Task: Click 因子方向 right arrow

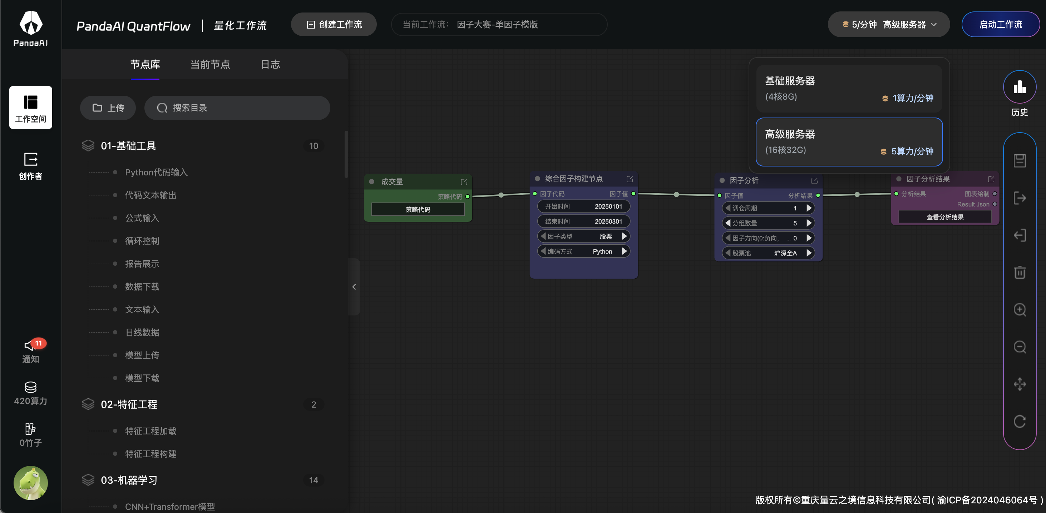Action: tap(809, 238)
